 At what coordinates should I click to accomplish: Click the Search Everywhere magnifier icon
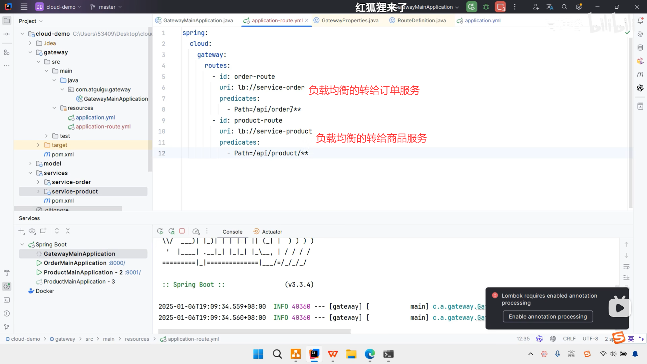(564, 7)
